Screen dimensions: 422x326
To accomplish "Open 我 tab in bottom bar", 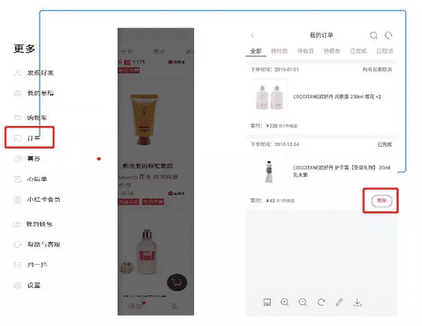I will coord(175,306).
